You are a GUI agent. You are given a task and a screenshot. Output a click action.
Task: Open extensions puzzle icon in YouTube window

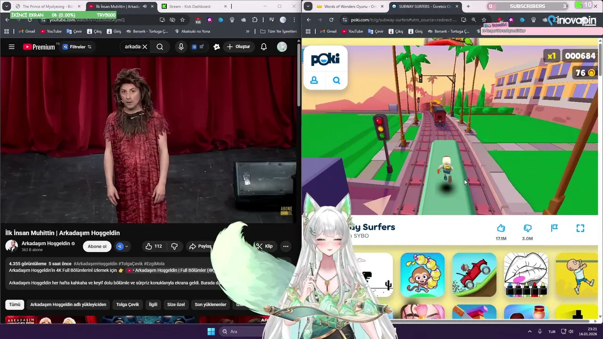click(255, 20)
